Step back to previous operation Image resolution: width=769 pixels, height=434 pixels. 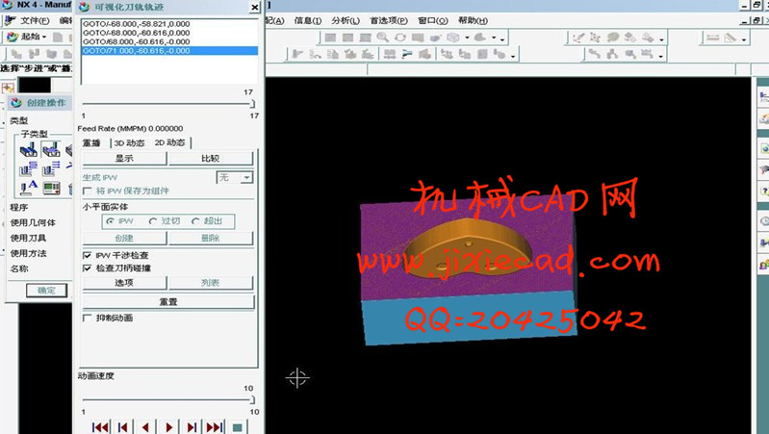[x=123, y=427]
